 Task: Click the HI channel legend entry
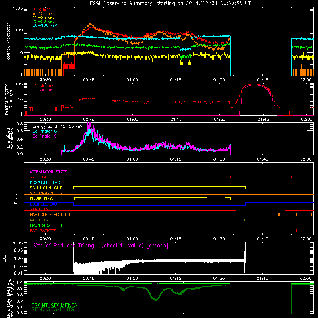tap(43, 90)
